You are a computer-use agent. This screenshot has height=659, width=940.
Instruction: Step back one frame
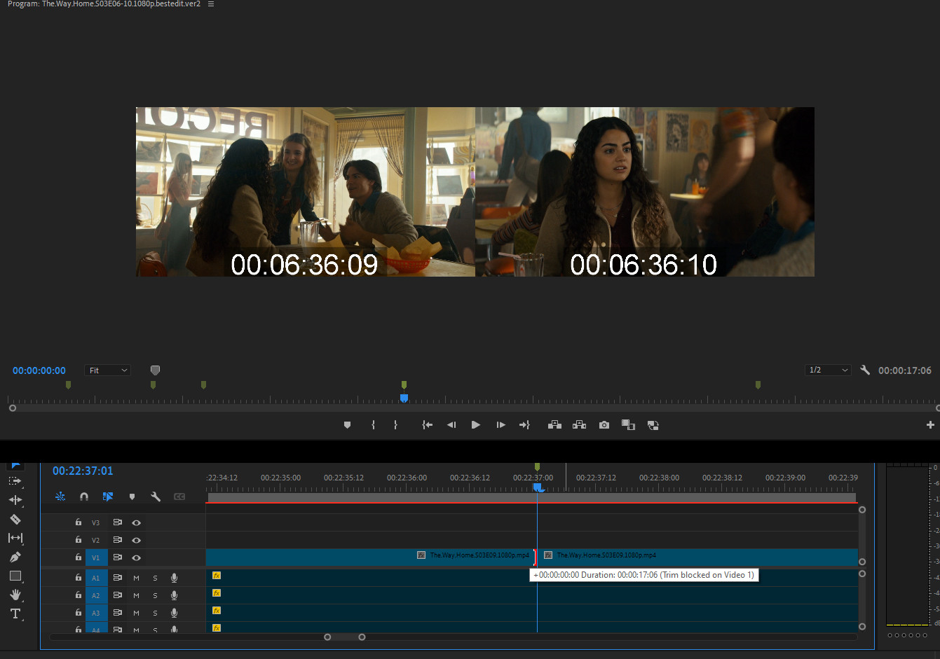[451, 425]
